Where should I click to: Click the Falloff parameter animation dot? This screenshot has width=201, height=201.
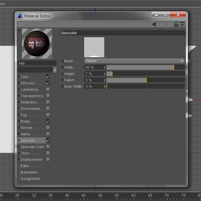pyautogui.click(x=62, y=80)
